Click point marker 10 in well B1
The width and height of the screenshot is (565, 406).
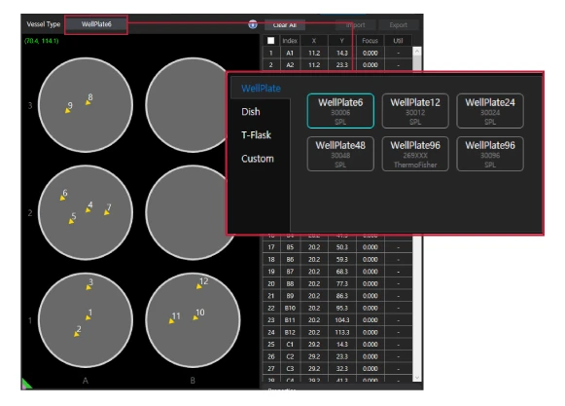point(195,317)
